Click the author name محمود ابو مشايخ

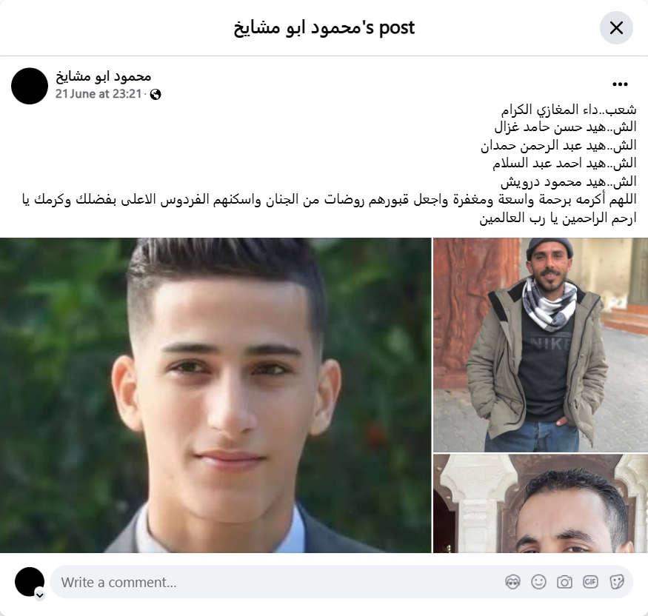pos(104,76)
